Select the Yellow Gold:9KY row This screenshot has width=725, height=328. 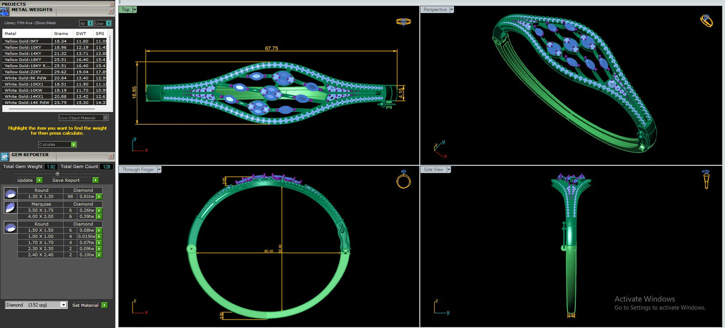(54, 41)
